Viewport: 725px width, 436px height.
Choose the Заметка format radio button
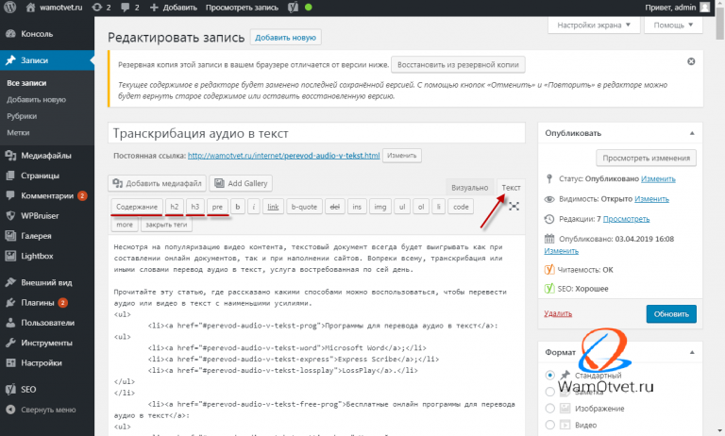[x=549, y=391]
